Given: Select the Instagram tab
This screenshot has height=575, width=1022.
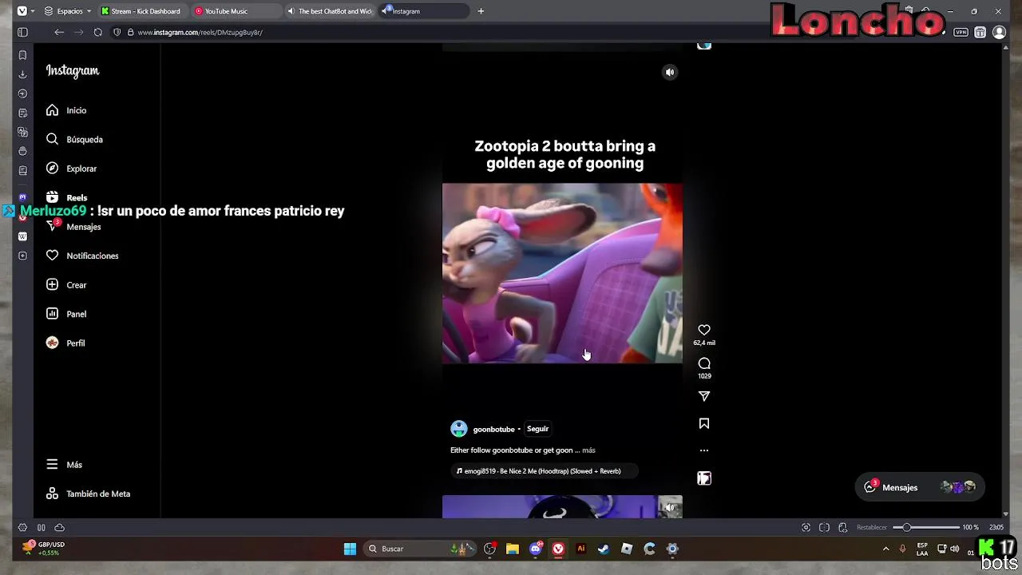Looking at the screenshot, I should [423, 11].
